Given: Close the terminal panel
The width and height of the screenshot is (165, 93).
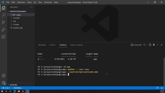Looking at the screenshot, I should point(162,45).
